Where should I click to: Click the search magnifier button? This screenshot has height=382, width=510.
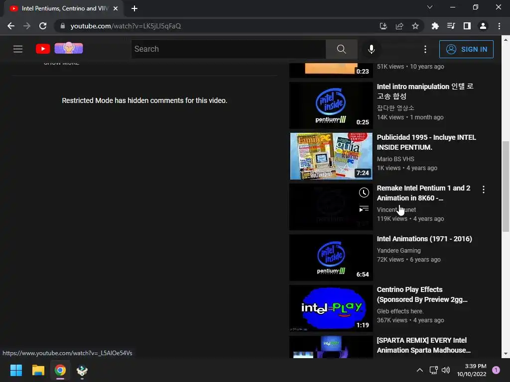tap(341, 49)
